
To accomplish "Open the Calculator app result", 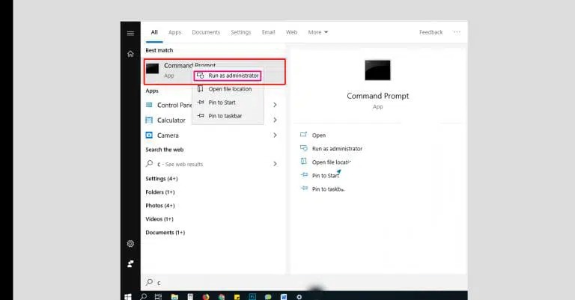I will 165,120.
